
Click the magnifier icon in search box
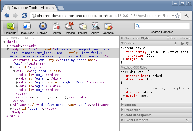coord(138,26)
